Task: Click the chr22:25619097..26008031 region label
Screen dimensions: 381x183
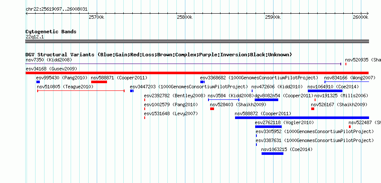Action: tap(57, 9)
